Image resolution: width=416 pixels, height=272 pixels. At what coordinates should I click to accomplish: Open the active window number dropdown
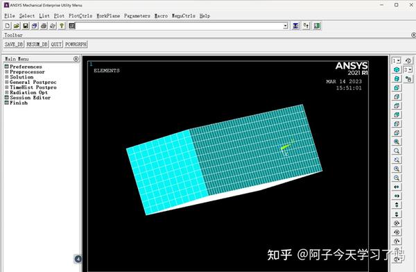point(397,61)
